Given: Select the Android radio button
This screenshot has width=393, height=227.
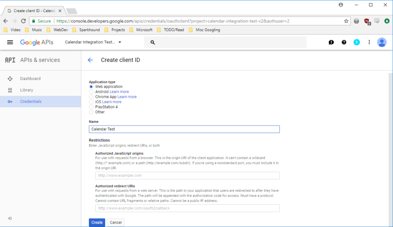Looking at the screenshot, I should pyautogui.click(x=91, y=92).
